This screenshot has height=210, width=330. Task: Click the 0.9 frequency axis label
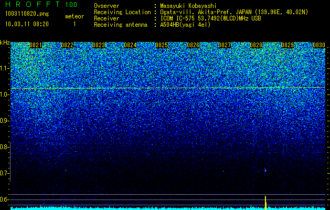pos(4,121)
